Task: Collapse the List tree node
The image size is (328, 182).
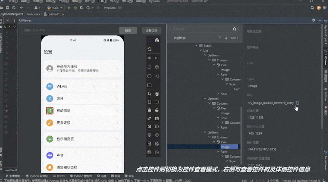Action: [201, 51]
